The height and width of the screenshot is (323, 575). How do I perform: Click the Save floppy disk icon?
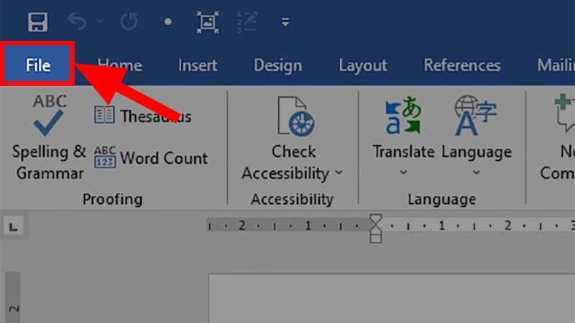38,22
